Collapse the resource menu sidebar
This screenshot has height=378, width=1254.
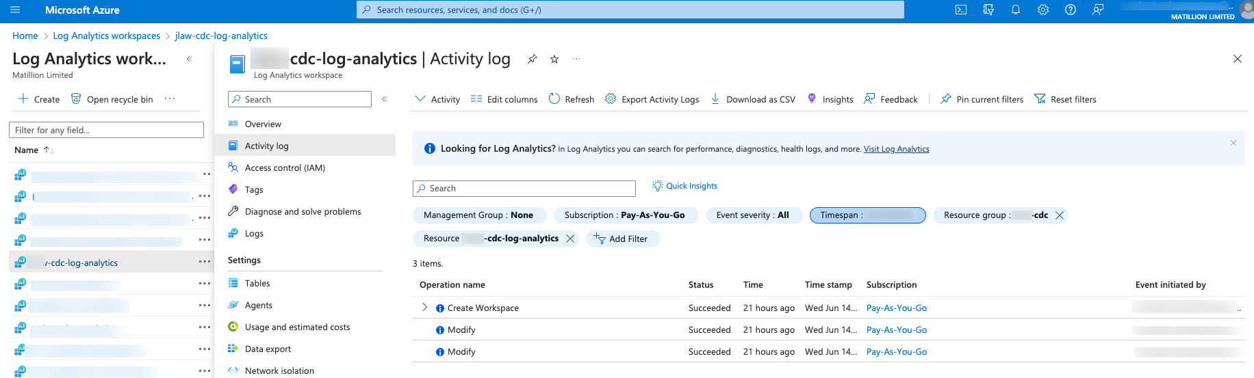385,99
